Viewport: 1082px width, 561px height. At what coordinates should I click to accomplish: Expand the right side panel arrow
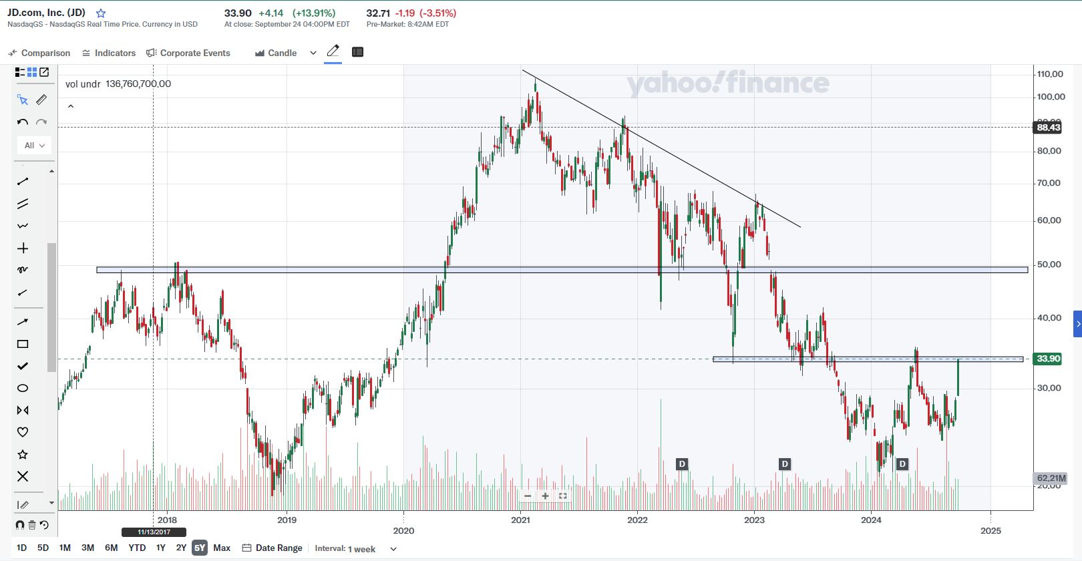(x=1077, y=324)
